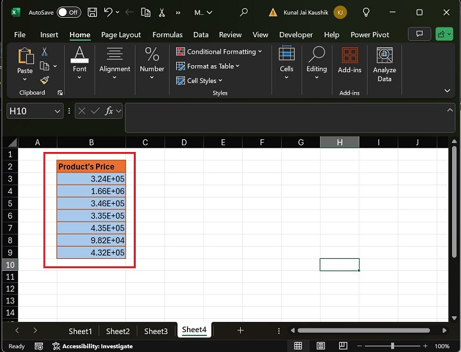The width and height of the screenshot is (461, 352).
Task: Click the Insert Function fx icon
Action: click(109, 111)
